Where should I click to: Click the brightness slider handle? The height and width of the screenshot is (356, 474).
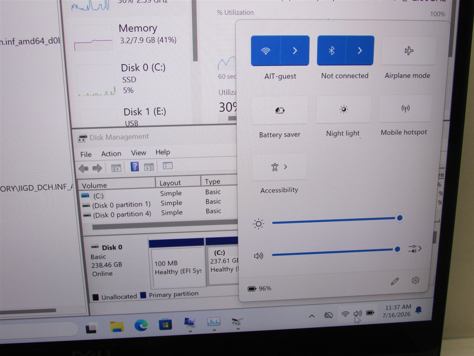coord(400,218)
